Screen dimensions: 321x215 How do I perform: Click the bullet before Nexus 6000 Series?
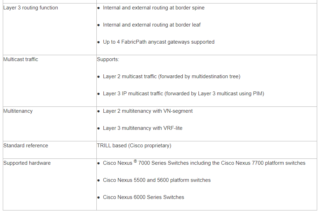point(99,198)
